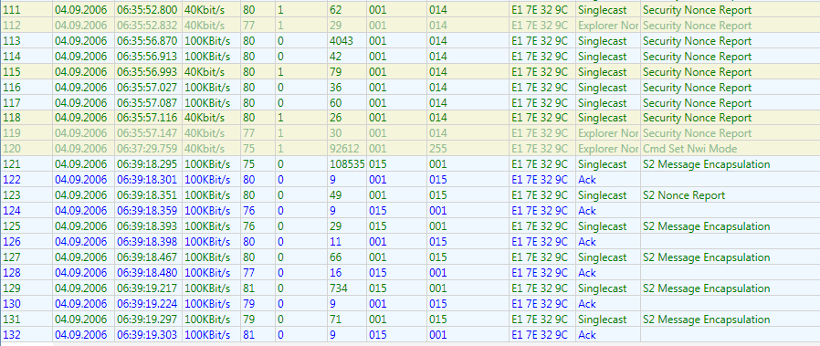Click Ack entry in row 122

point(587,180)
